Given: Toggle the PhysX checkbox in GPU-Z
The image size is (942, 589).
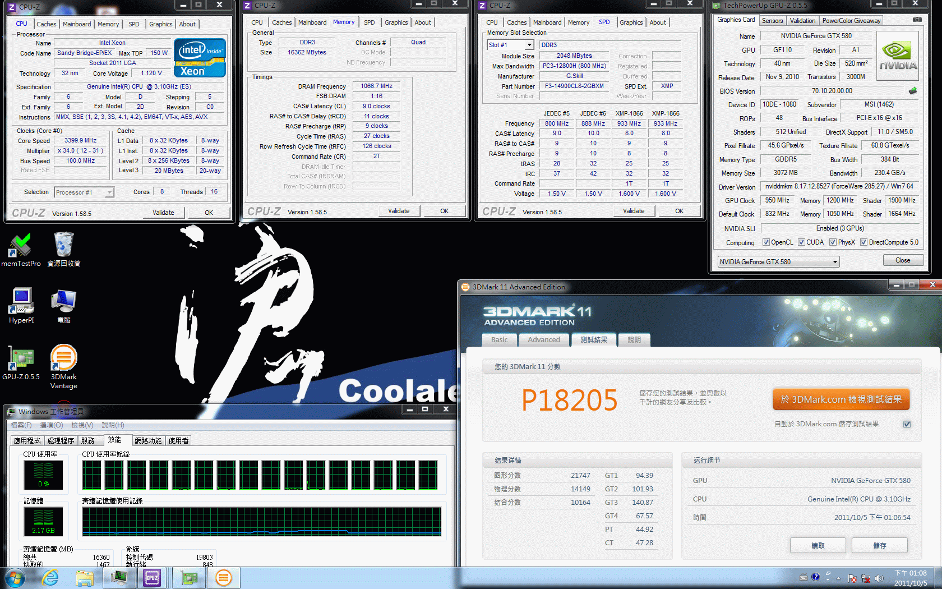Looking at the screenshot, I should click(x=833, y=242).
